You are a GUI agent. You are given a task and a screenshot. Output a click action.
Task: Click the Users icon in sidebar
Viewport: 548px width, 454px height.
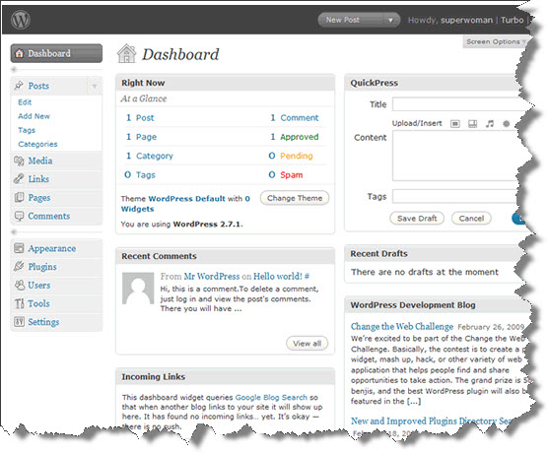tap(20, 285)
